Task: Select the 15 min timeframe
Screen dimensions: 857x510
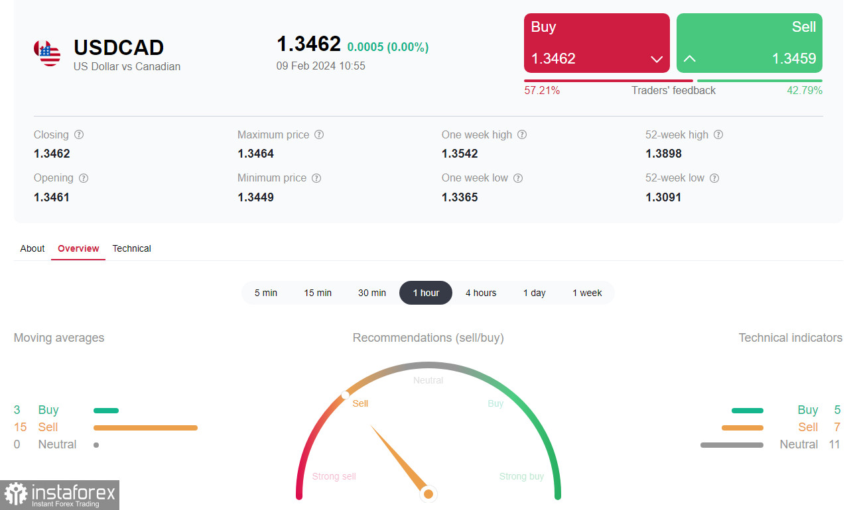Action: coord(318,293)
